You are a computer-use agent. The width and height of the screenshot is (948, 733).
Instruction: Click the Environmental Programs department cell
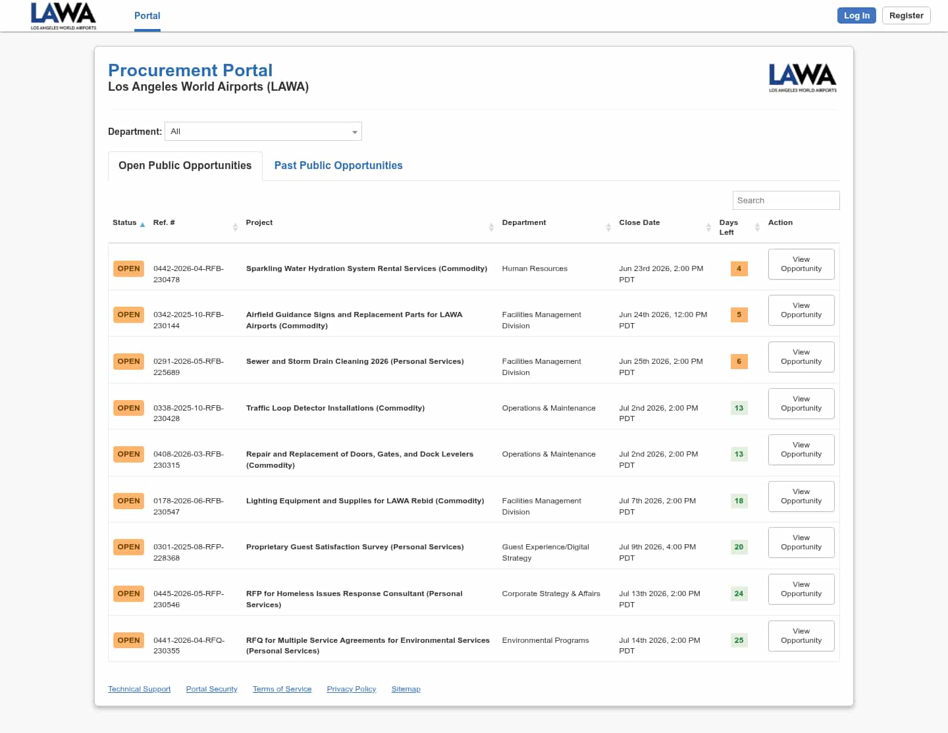546,640
